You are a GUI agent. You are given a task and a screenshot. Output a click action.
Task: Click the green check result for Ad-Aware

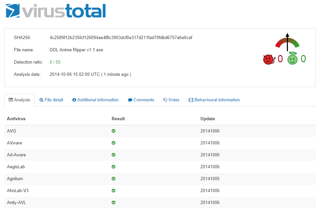(x=113, y=155)
